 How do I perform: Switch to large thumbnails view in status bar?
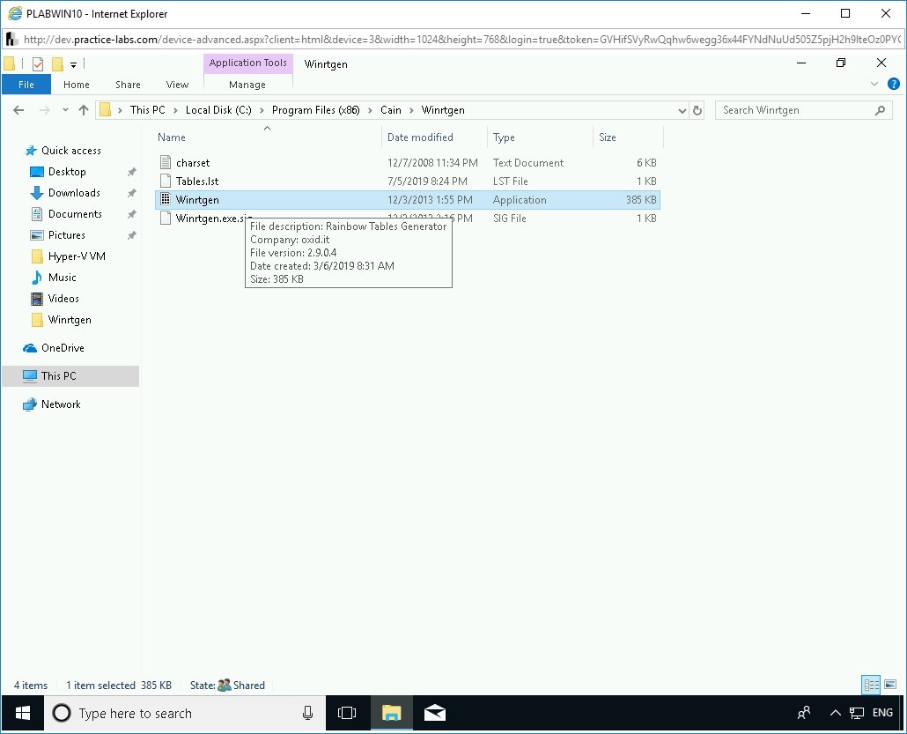(890, 685)
